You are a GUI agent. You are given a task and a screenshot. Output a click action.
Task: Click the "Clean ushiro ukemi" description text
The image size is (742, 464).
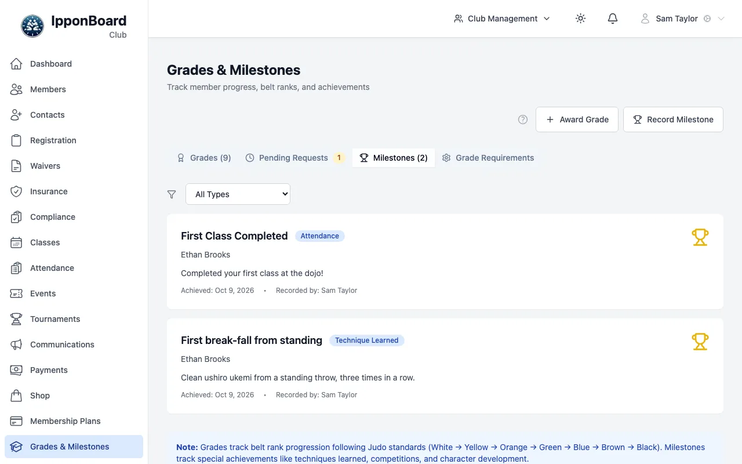point(298,378)
